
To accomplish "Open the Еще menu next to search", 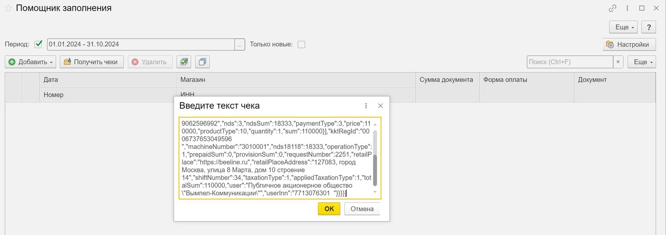I will 641,62.
